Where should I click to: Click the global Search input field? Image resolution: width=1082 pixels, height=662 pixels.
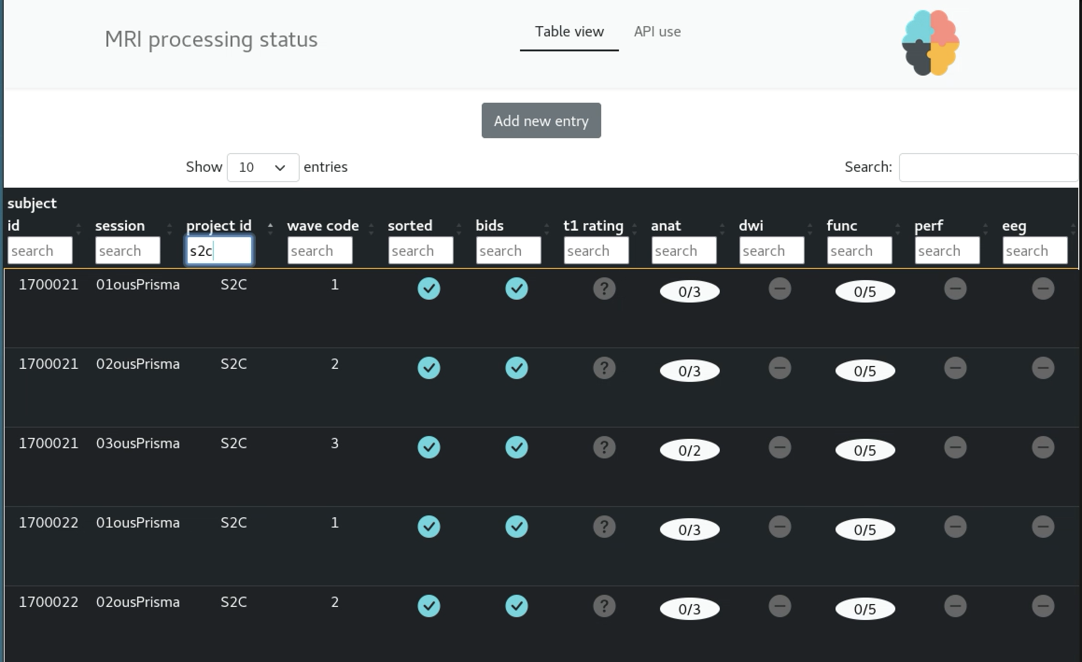(988, 167)
